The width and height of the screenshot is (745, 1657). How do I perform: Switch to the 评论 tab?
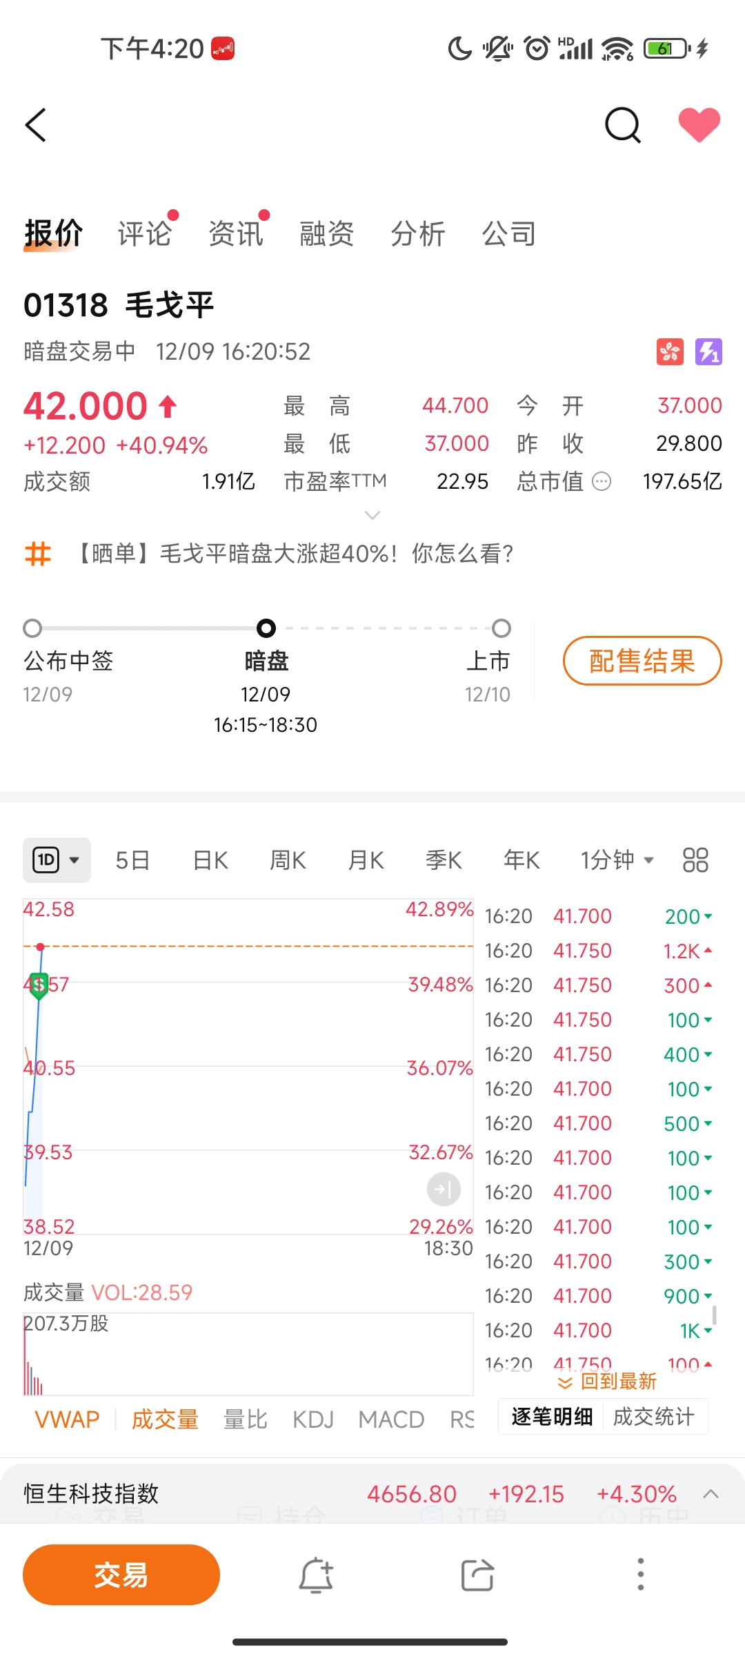click(145, 233)
